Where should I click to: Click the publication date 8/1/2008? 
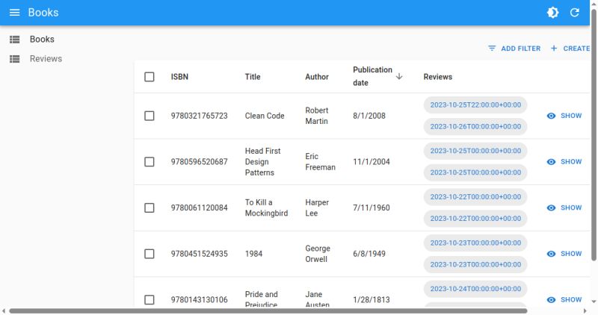click(369, 116)
